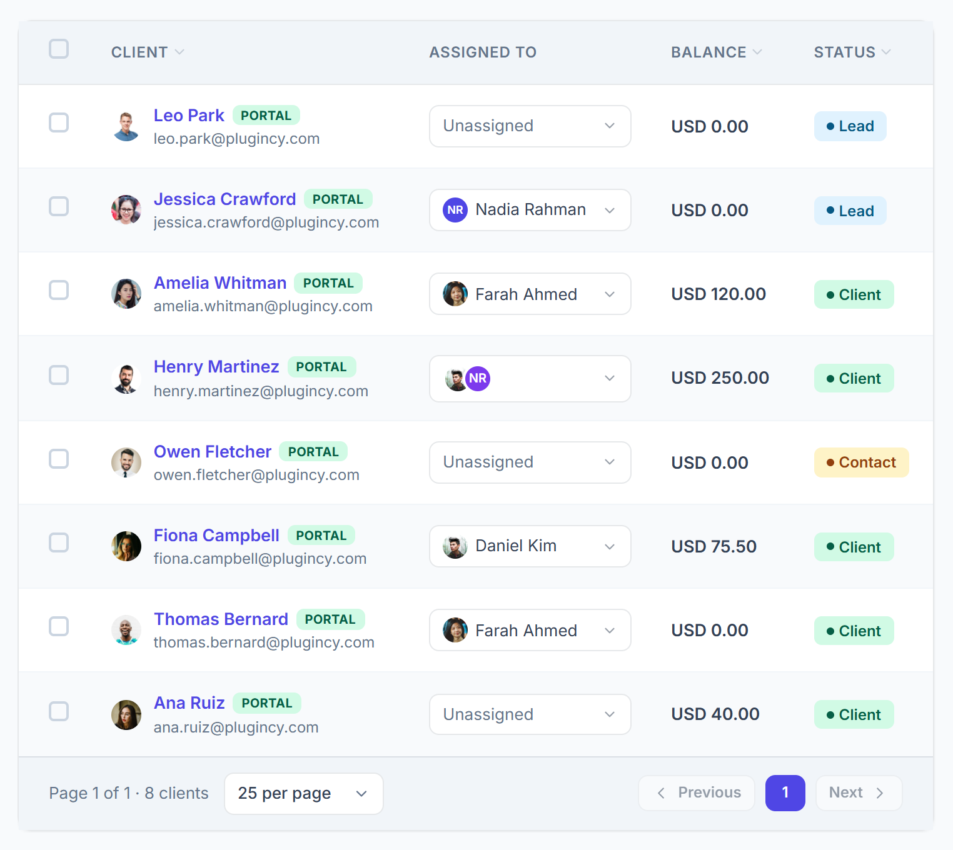
Task: Click Fiona Campbell's avatar photo
Action: 126,546
